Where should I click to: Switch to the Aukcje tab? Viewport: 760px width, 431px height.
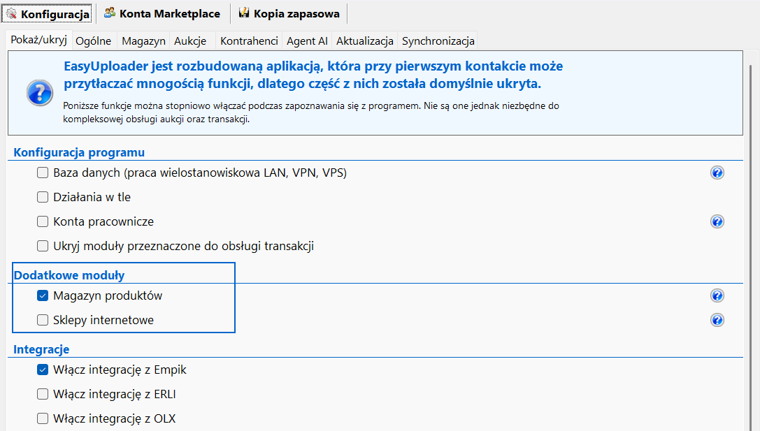click(x=190, y=41)
